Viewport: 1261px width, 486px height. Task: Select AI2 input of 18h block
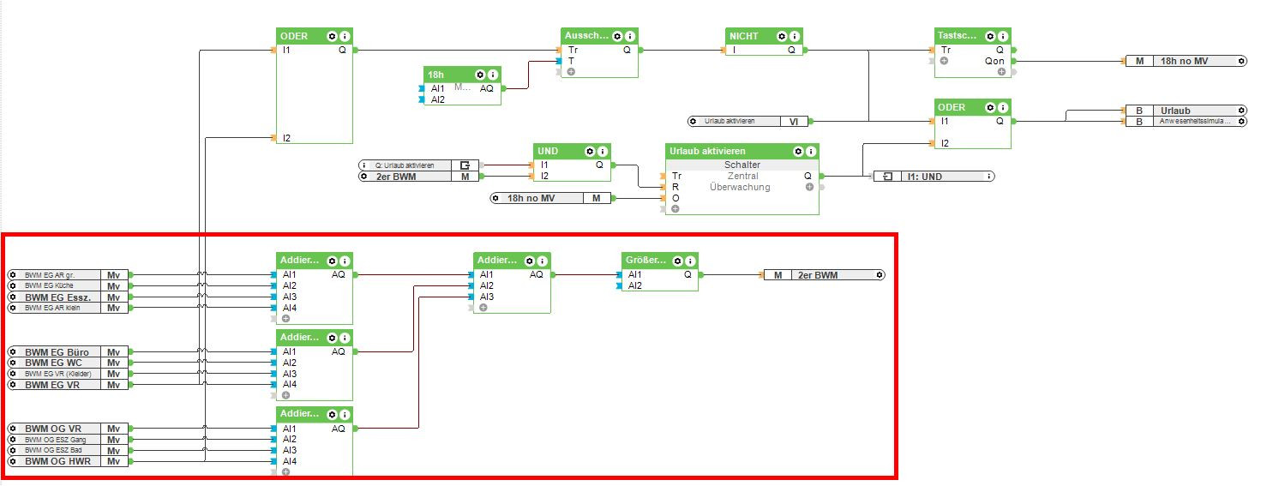437,99
